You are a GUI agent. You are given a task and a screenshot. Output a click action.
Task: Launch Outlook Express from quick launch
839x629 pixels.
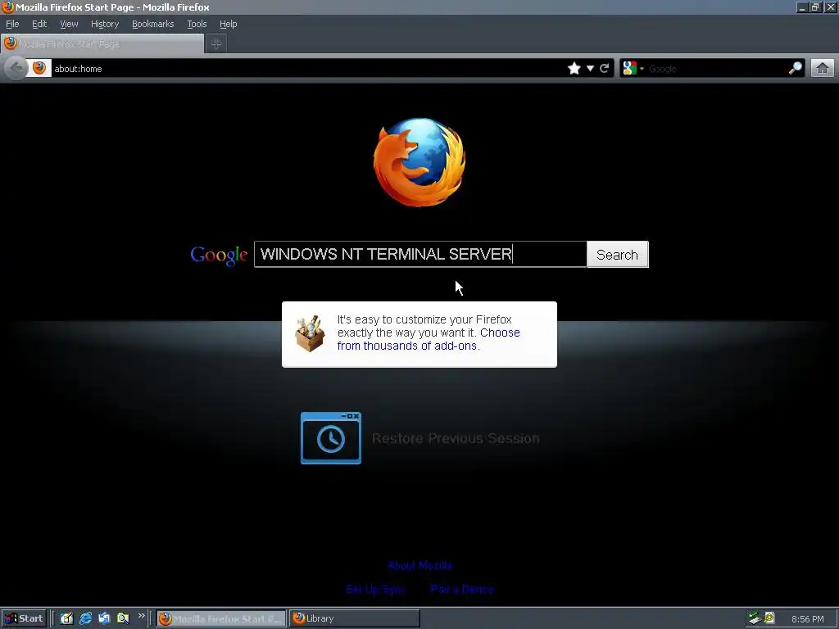pos(104,618)
